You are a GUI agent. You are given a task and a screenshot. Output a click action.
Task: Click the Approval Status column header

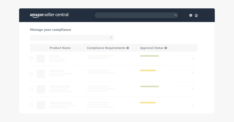[x=152, y=48]
